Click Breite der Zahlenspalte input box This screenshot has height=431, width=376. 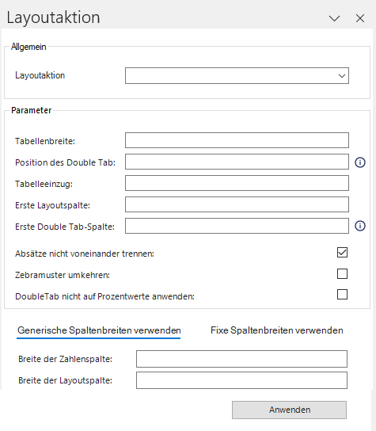[x=241, y=359]
